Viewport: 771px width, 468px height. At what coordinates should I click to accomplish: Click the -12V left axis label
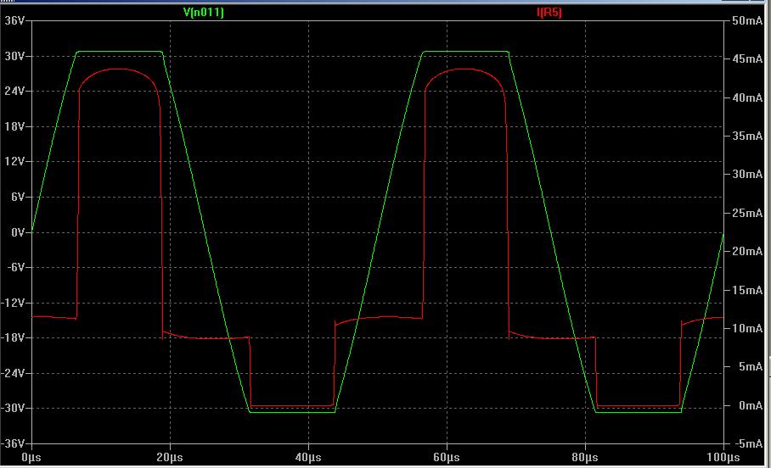12,303
